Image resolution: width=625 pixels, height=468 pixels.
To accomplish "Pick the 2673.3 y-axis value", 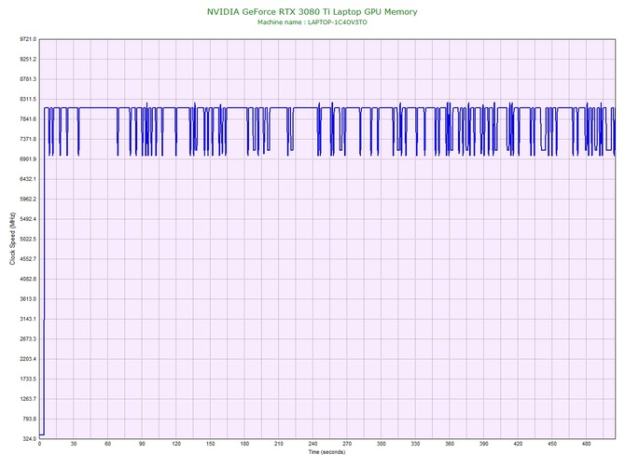I will (x=28, y=339).
